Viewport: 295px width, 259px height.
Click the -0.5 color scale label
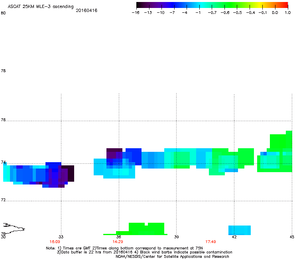(238, 13)
